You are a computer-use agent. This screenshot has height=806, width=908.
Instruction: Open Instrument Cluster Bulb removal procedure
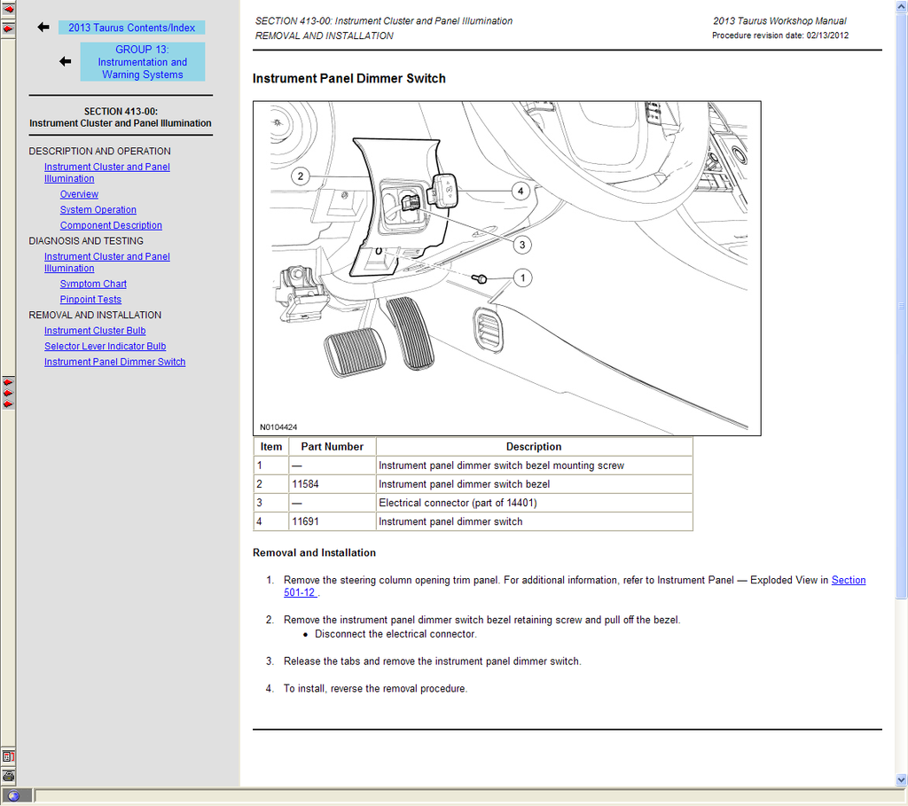(x=95, y=331)
